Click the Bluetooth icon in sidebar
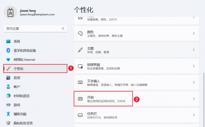 tap(8, 50)
